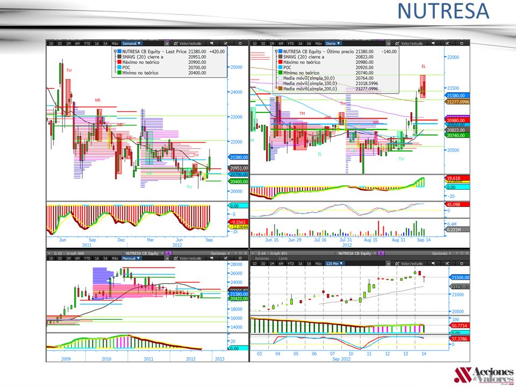Open the 120 Min interval dropdown

pos(334,263)
